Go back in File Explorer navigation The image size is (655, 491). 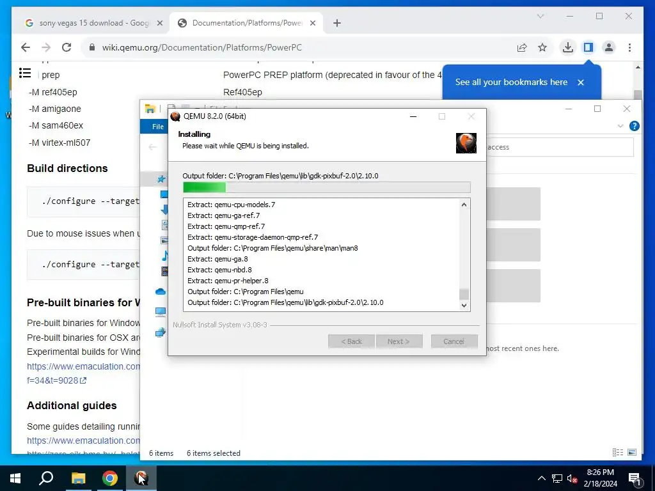[x=152, y=147]
